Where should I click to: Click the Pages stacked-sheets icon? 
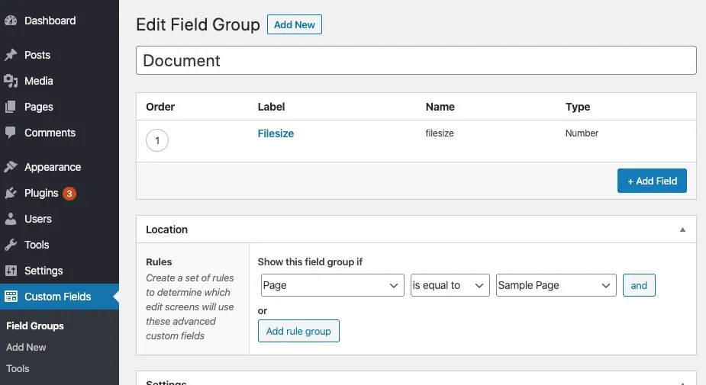(11, 107)
